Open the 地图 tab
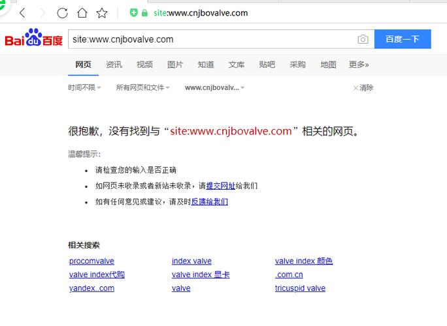Screen dimensions: 447x326 [328, 65]
